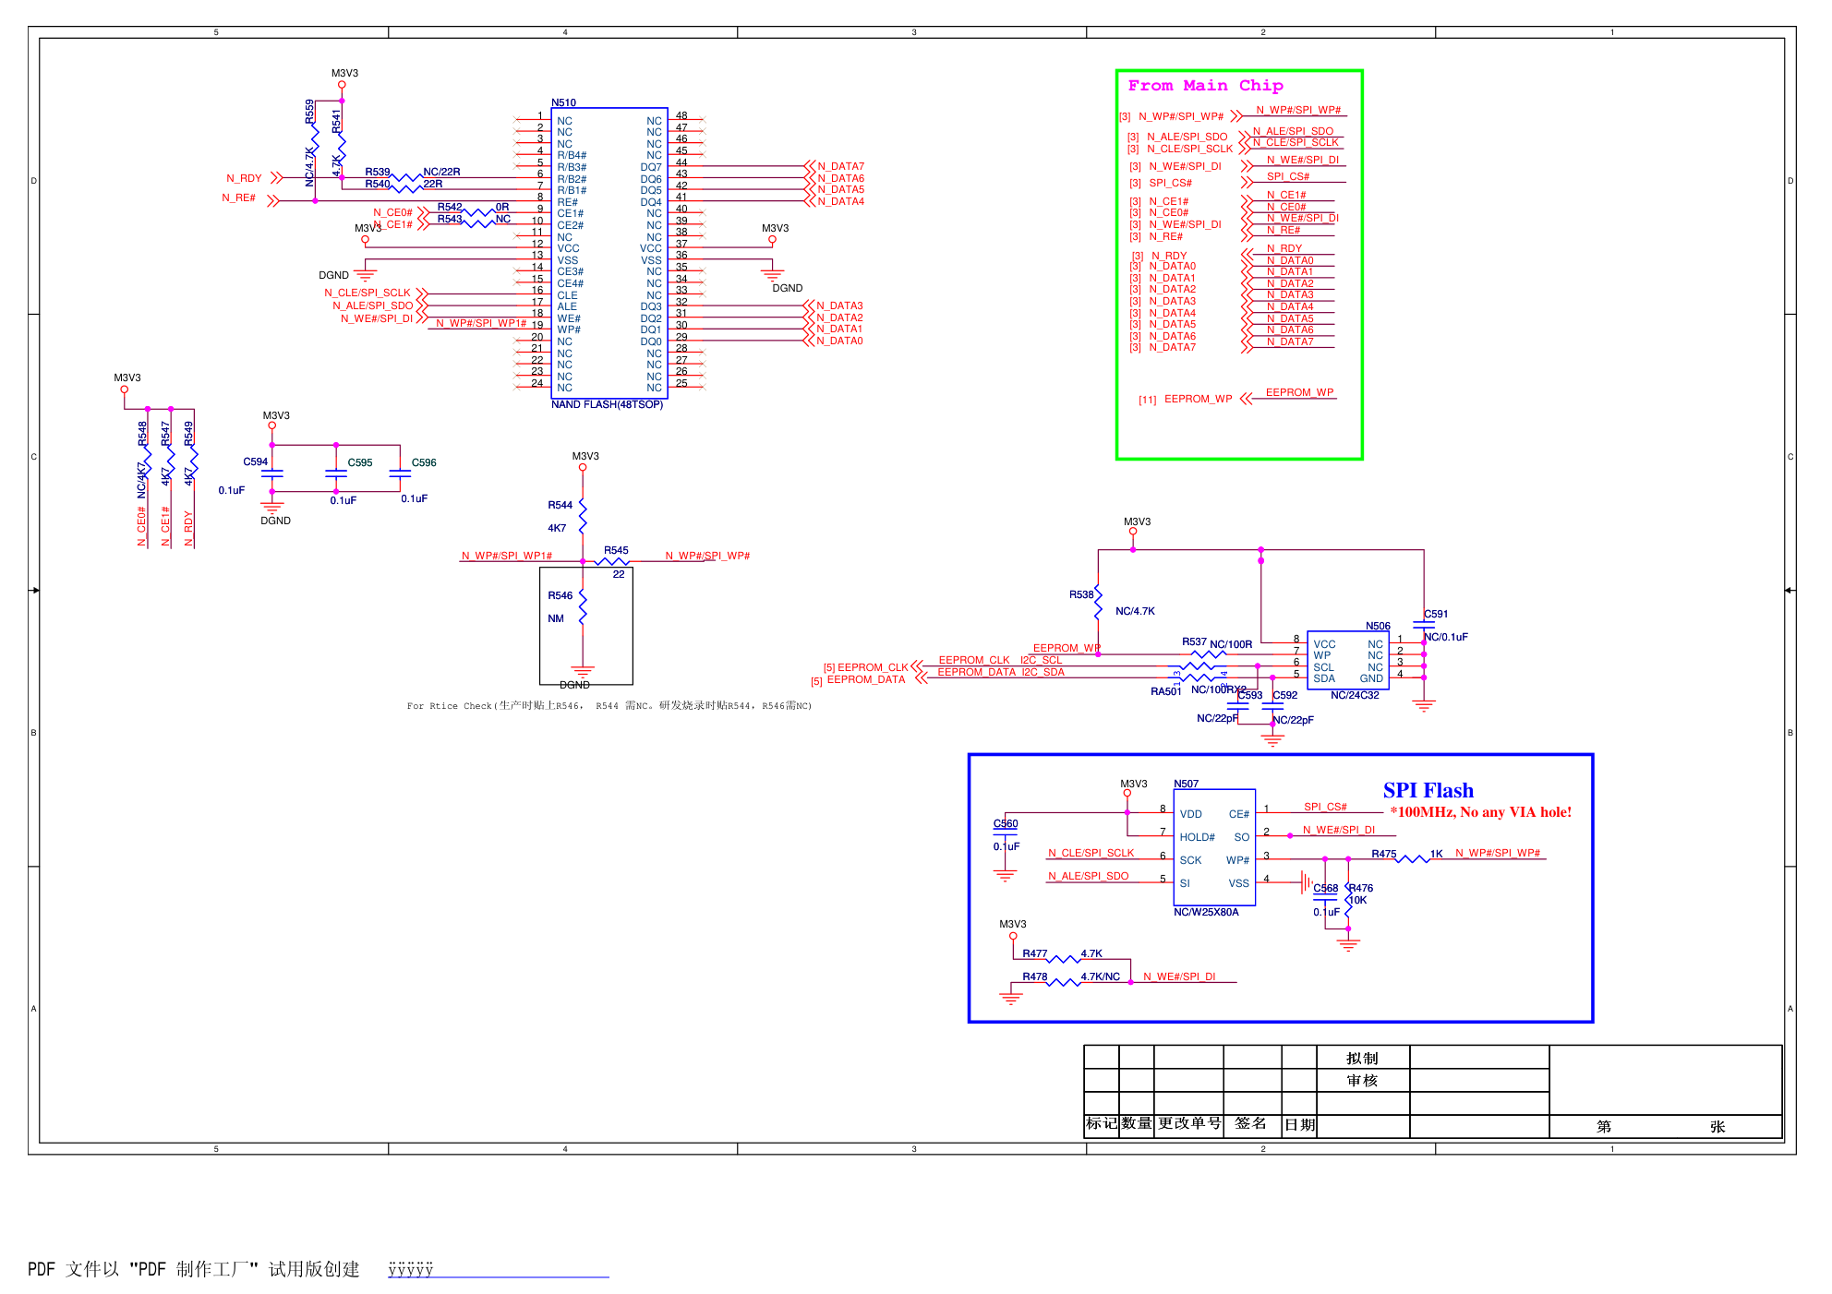Click the 'I2C_SDA' net label

click(x=1043, y=672)
